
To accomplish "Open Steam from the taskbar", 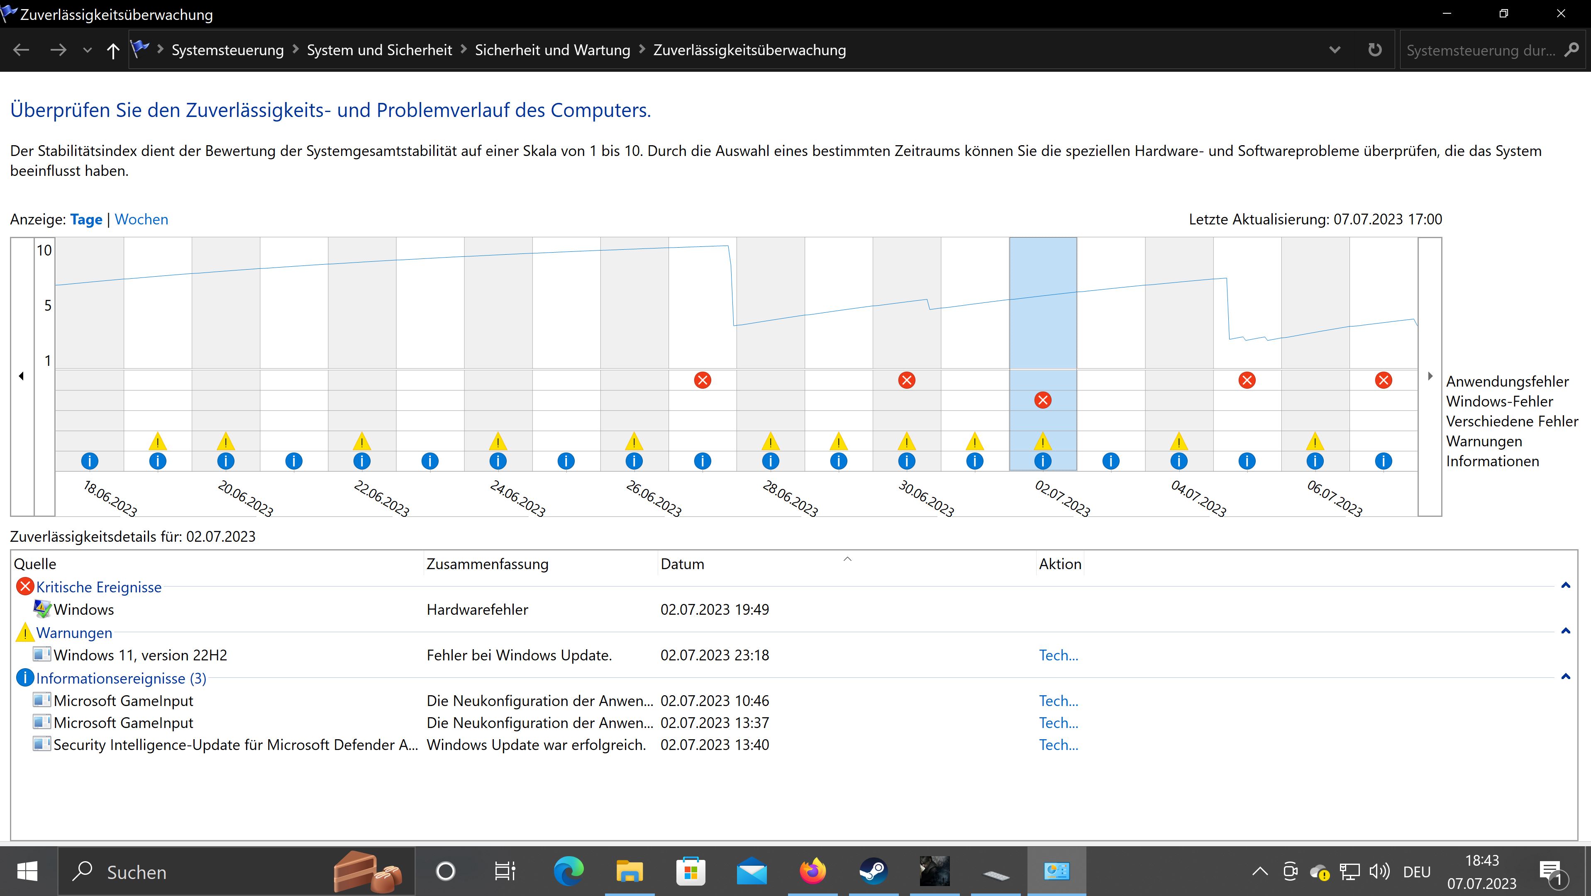I will (874, 871).
